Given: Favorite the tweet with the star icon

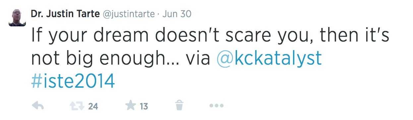Looking at the screenshot, I should point(131,106).
